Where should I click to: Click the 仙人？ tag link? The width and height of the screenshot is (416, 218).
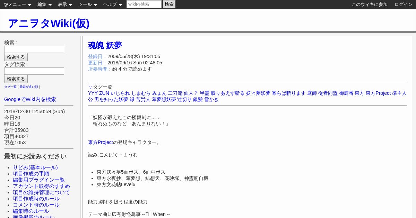(x=191, y=93)
